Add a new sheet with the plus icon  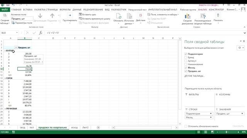pyautogui.click(x=98, y=128)
